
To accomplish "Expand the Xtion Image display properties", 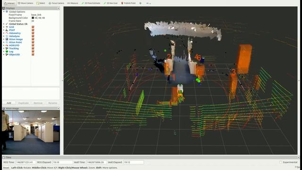I will pos(4,39).
